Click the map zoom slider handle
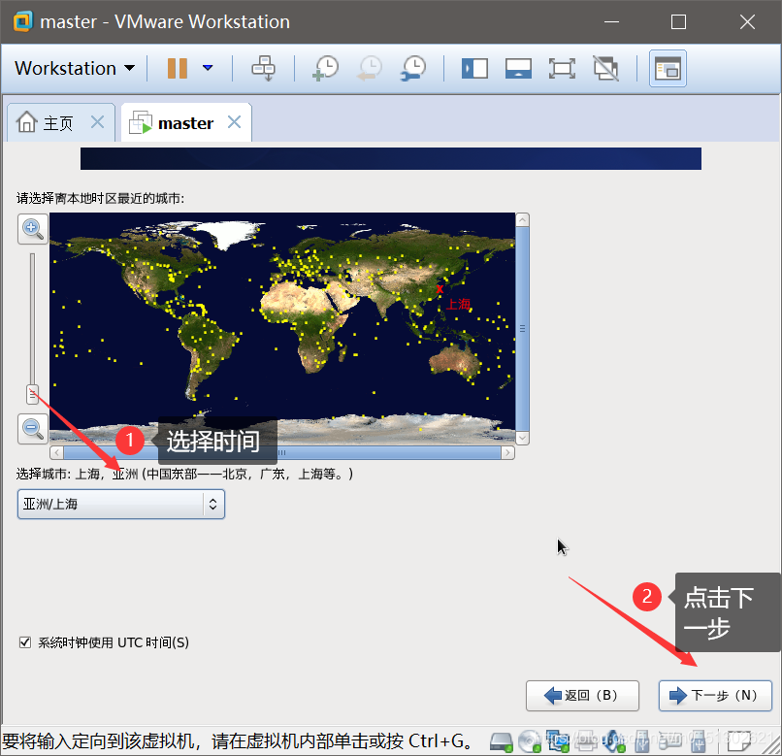Viewport: 782px width, 756px height. click(x=32, y=394)
